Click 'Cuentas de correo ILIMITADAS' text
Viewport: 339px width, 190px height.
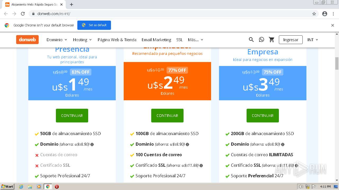click(262, 155)
